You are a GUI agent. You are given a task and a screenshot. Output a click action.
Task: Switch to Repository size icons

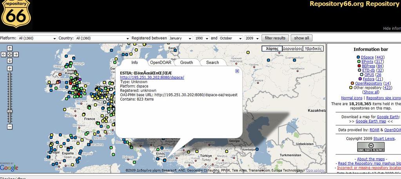[x=384, y=98]
